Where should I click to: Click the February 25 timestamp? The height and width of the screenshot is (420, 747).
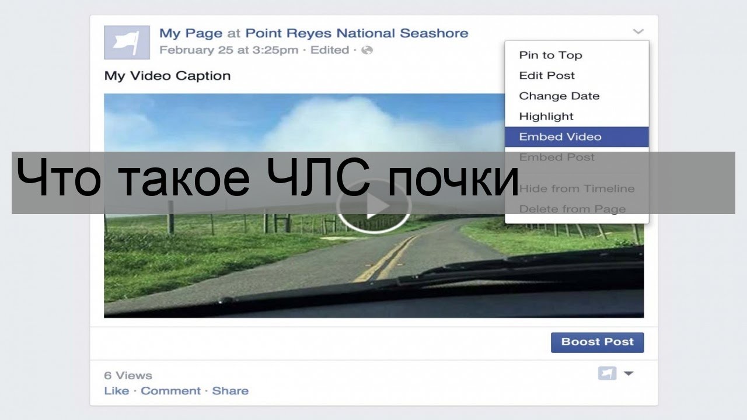tap(229, 50)
